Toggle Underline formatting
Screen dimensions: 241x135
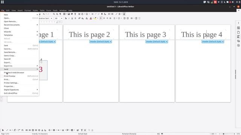click(72, 18)
